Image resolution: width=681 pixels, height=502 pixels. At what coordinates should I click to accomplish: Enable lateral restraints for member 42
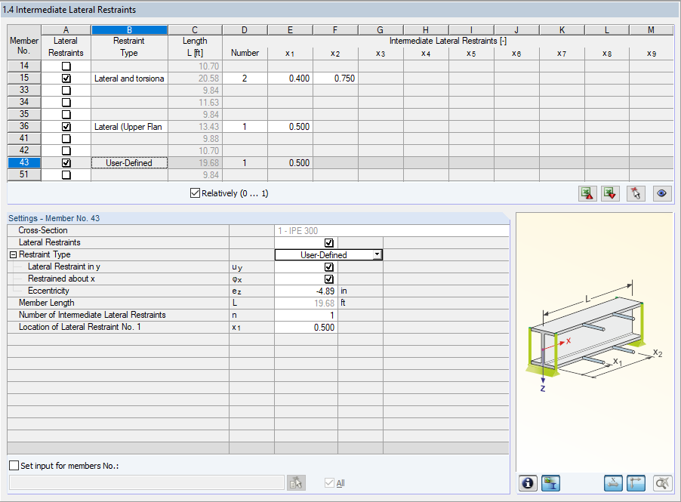click(66, 151)
